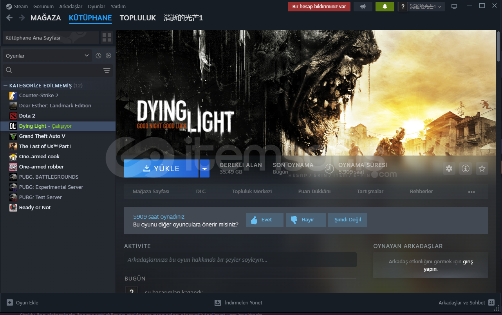Open the DLC link
This screenshot has height=315, width=502.
pyautogui.click(x=201, y=192)
